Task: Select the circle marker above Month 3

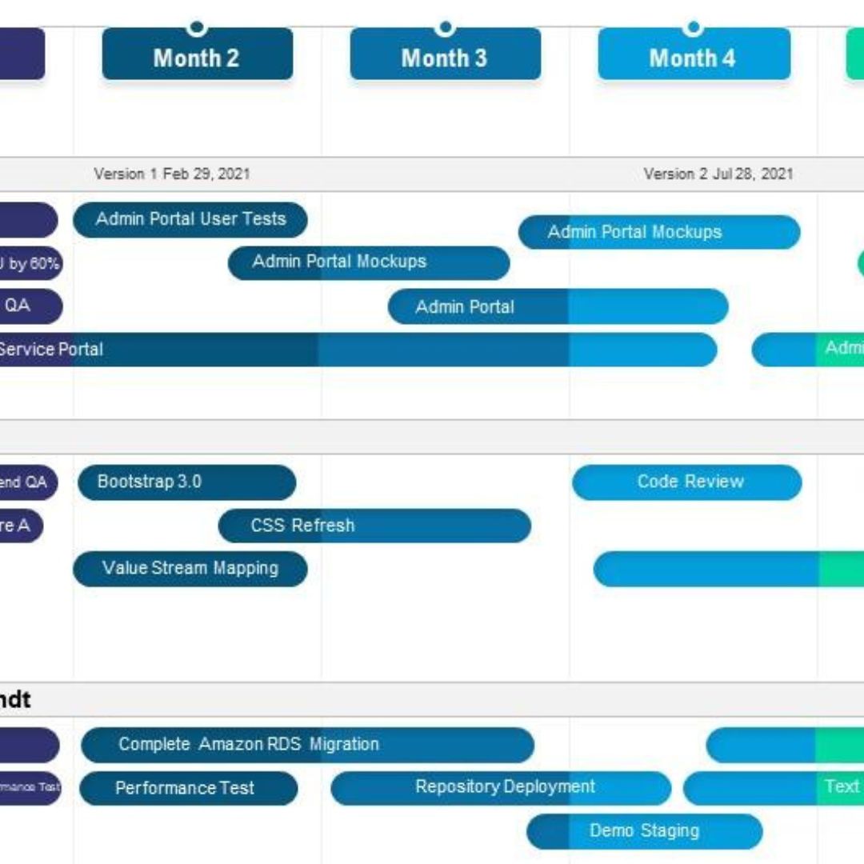Action: tap(445, 27)
